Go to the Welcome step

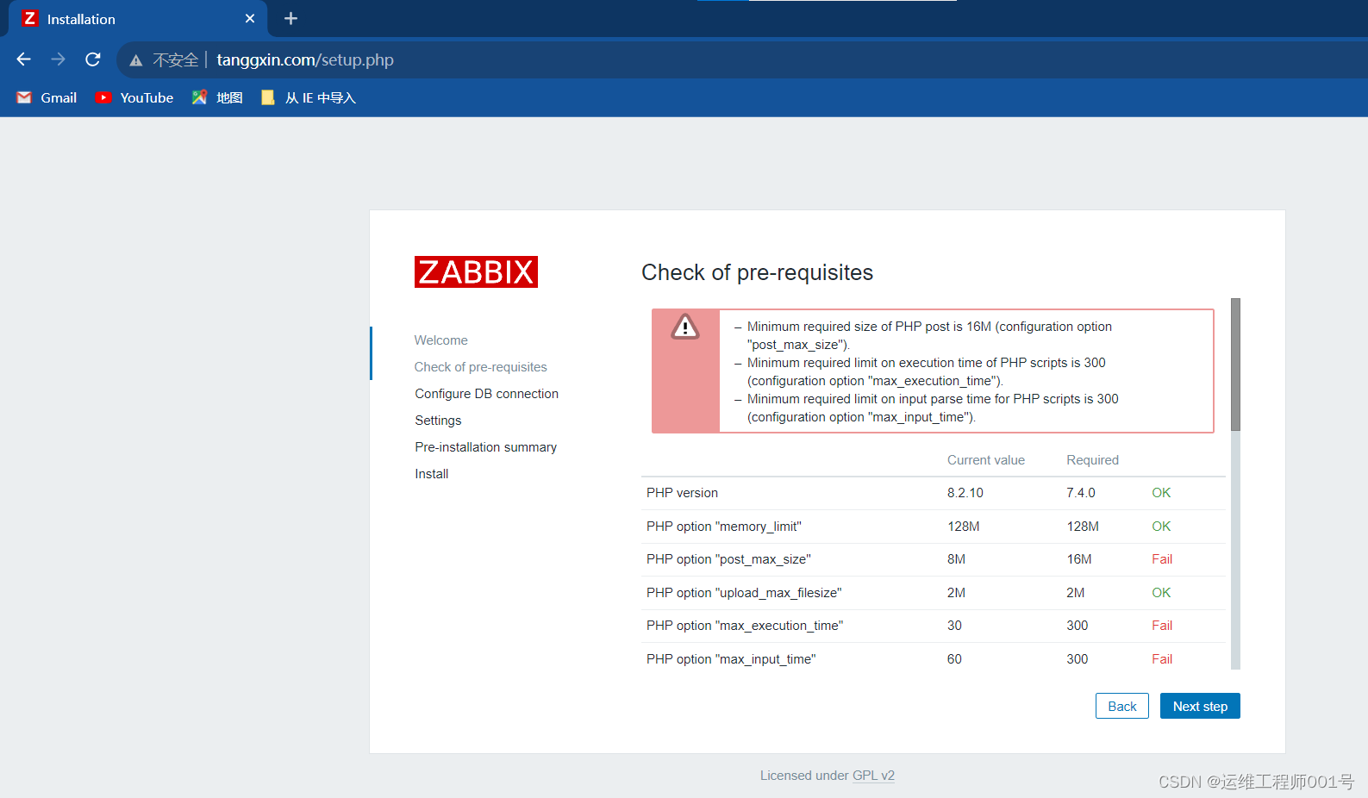click(440, 340)
